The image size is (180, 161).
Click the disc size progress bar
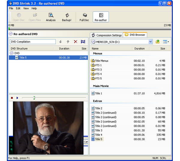pyautogui.click(x=90, y=29)
